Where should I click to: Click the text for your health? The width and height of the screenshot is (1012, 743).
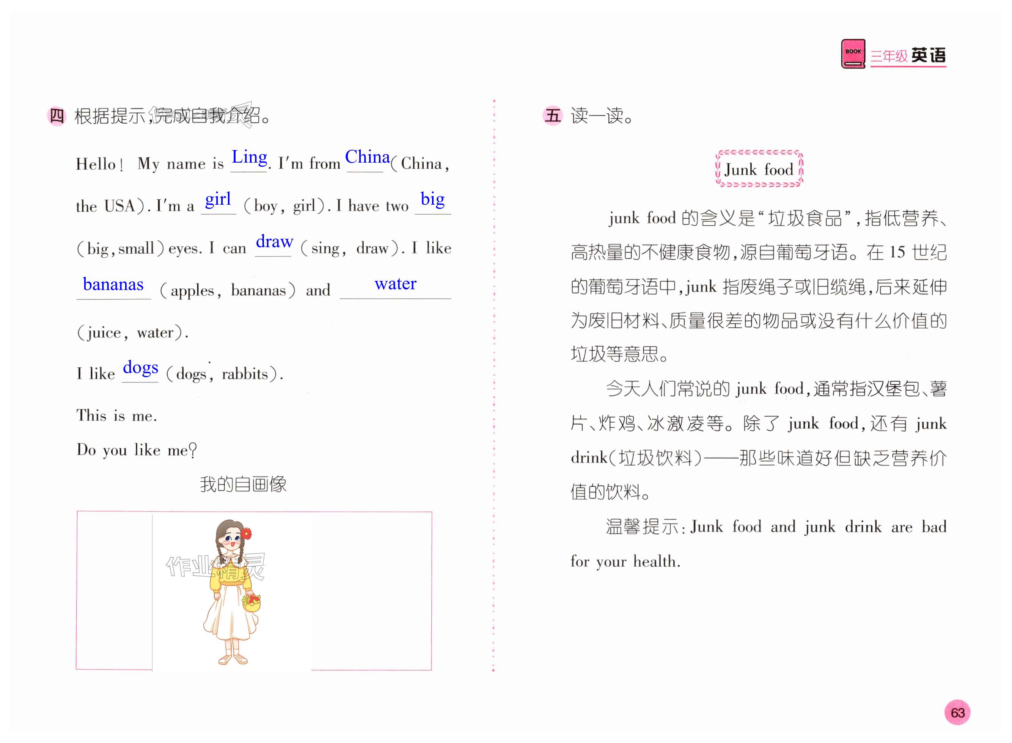click(x=625, y=562)
